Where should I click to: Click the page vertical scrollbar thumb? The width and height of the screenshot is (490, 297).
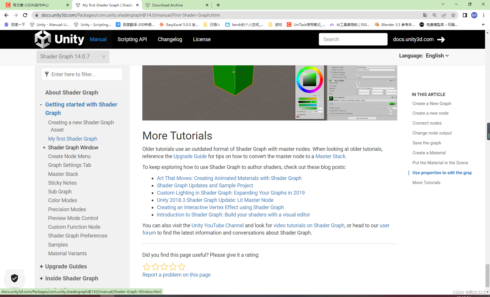point(488,275)
